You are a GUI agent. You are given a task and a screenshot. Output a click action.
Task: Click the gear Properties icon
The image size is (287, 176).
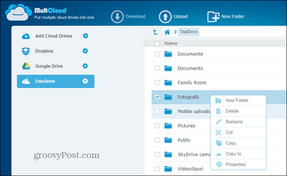click(x=219, y=164)
